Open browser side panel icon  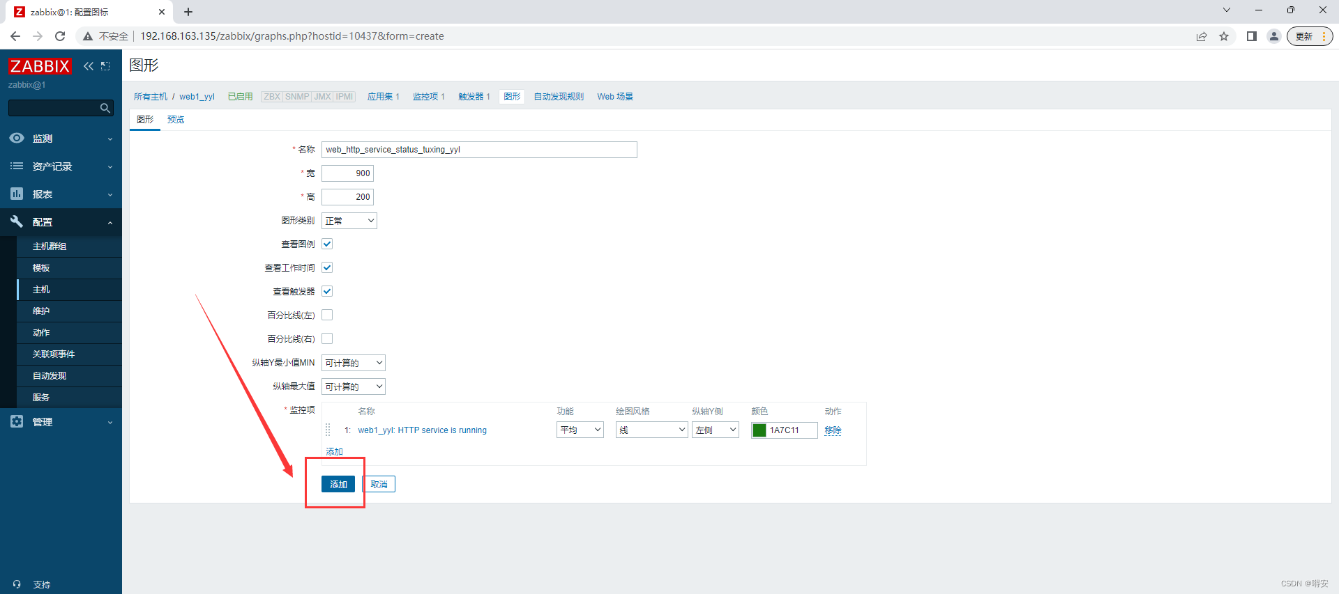tap(1252, 36)
